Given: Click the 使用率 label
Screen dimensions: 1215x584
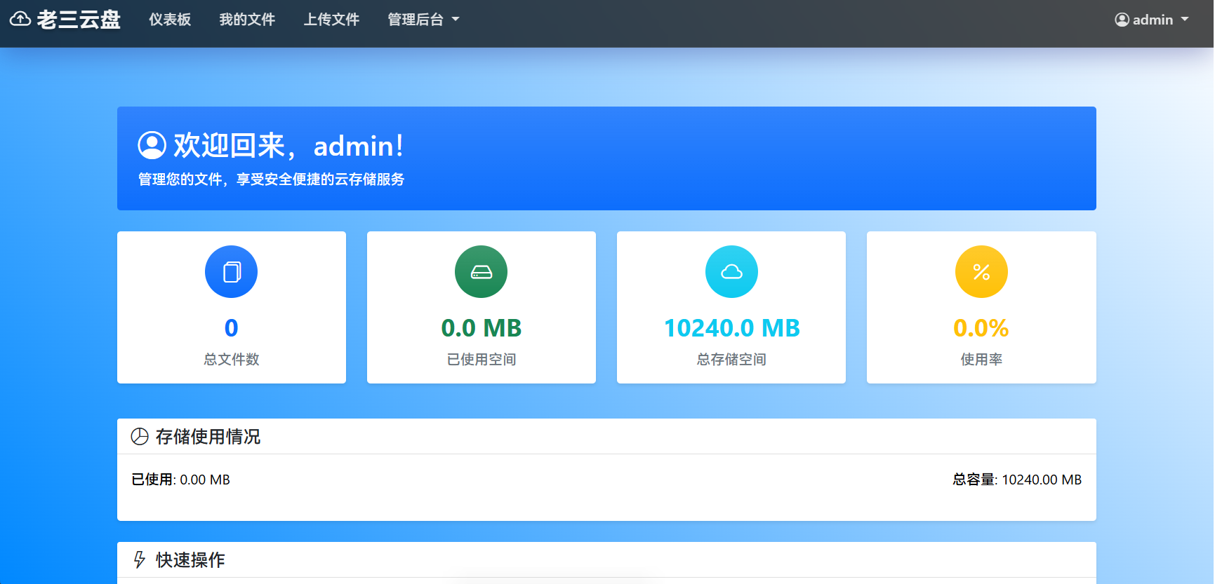Looking at the screenshot, I should [981, 359].
